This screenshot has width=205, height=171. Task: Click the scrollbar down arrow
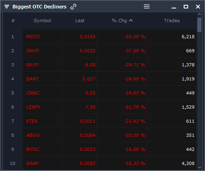[x=199, y=167]
